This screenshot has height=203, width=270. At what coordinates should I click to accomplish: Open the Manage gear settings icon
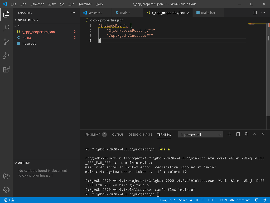click(6, 190)
